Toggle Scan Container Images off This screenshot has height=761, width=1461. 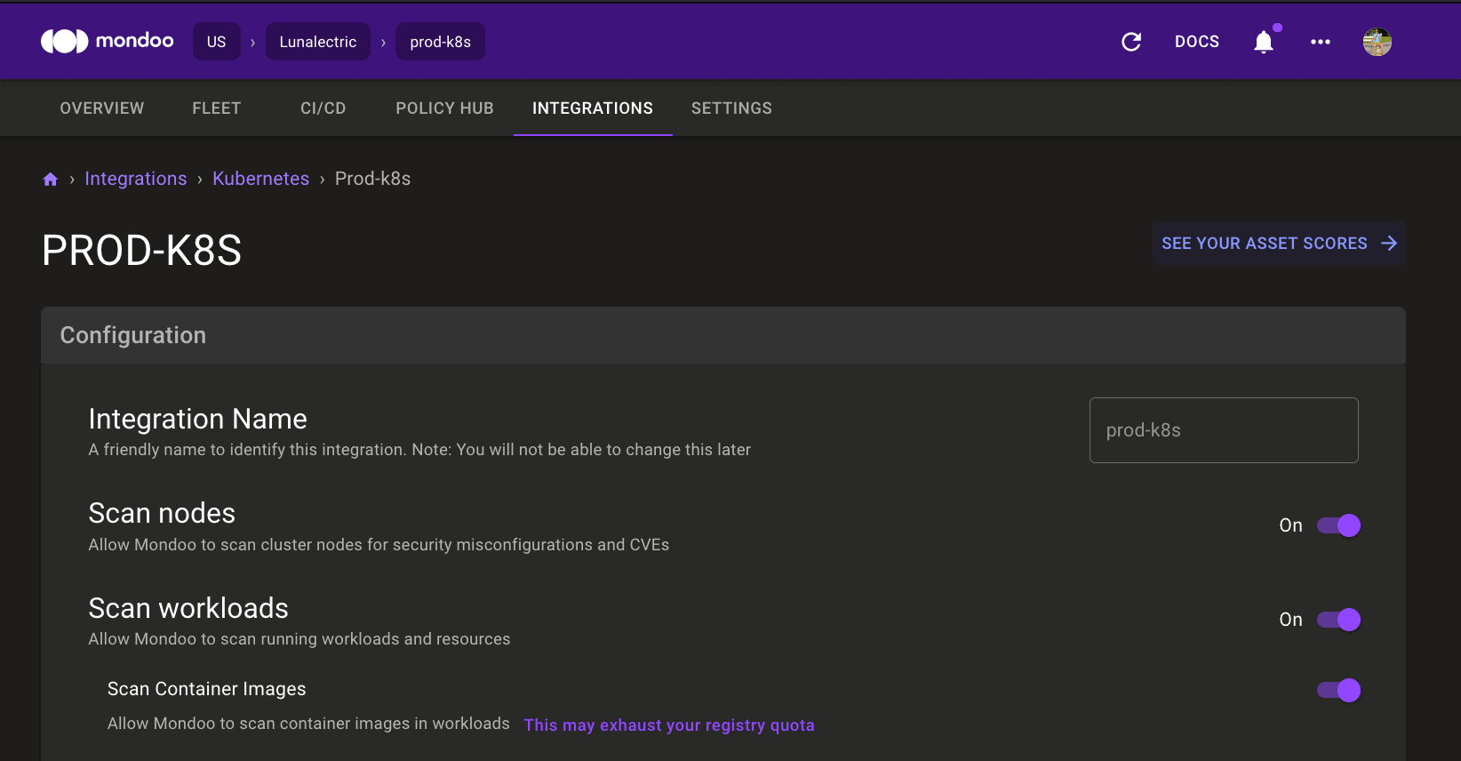[1338, 691]
